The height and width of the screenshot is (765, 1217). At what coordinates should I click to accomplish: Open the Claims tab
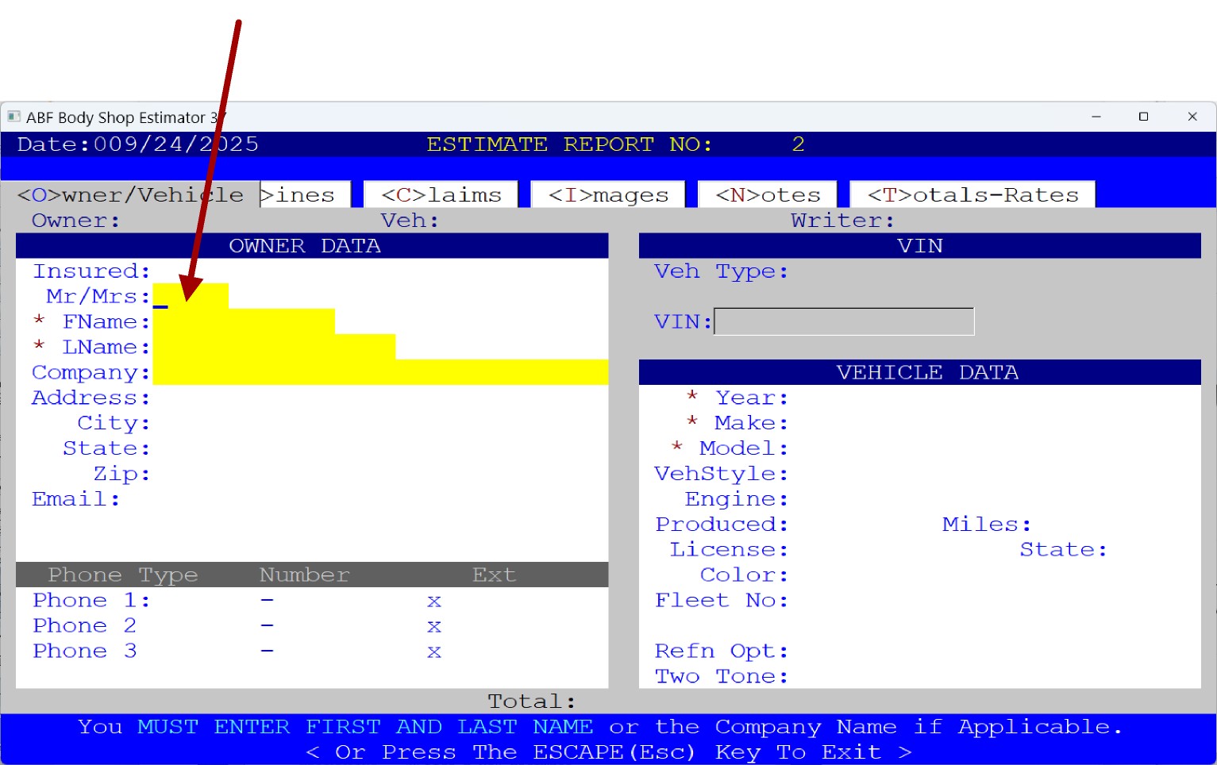click(441, 195)
